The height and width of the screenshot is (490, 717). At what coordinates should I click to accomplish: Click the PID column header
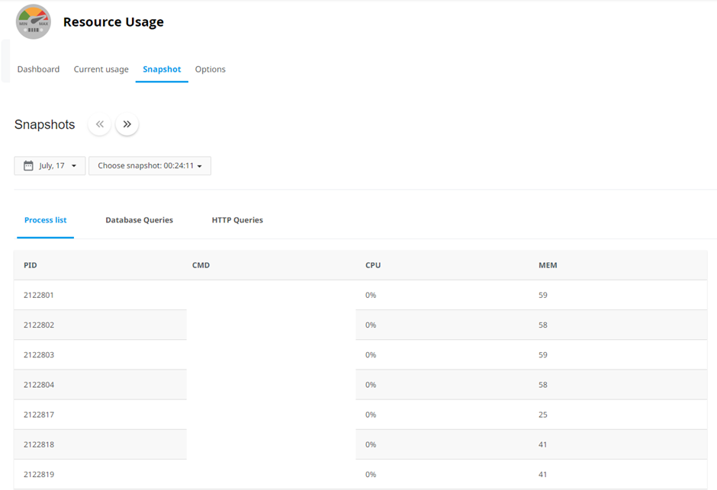pyautogui.click(x=31, y=265)
